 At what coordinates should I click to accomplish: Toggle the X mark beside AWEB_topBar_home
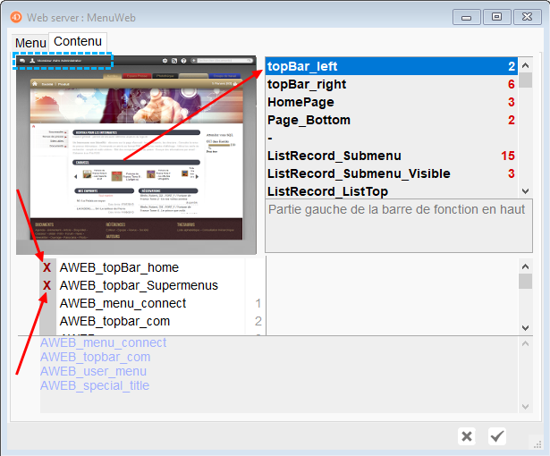47,267
